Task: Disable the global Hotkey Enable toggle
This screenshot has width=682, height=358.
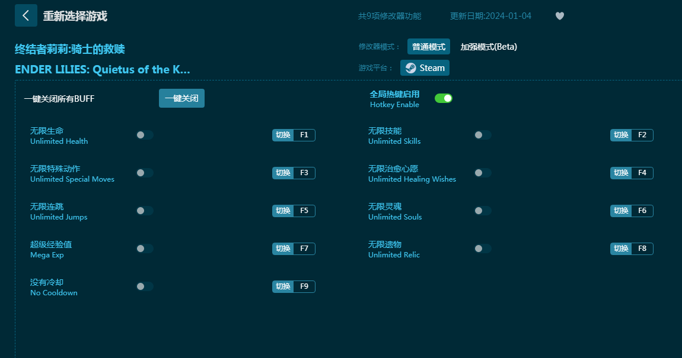Action: click(x=443, y=98)
